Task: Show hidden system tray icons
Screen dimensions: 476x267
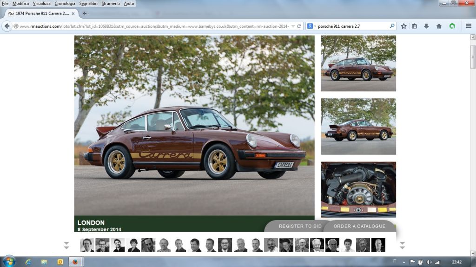Action: 404,262
